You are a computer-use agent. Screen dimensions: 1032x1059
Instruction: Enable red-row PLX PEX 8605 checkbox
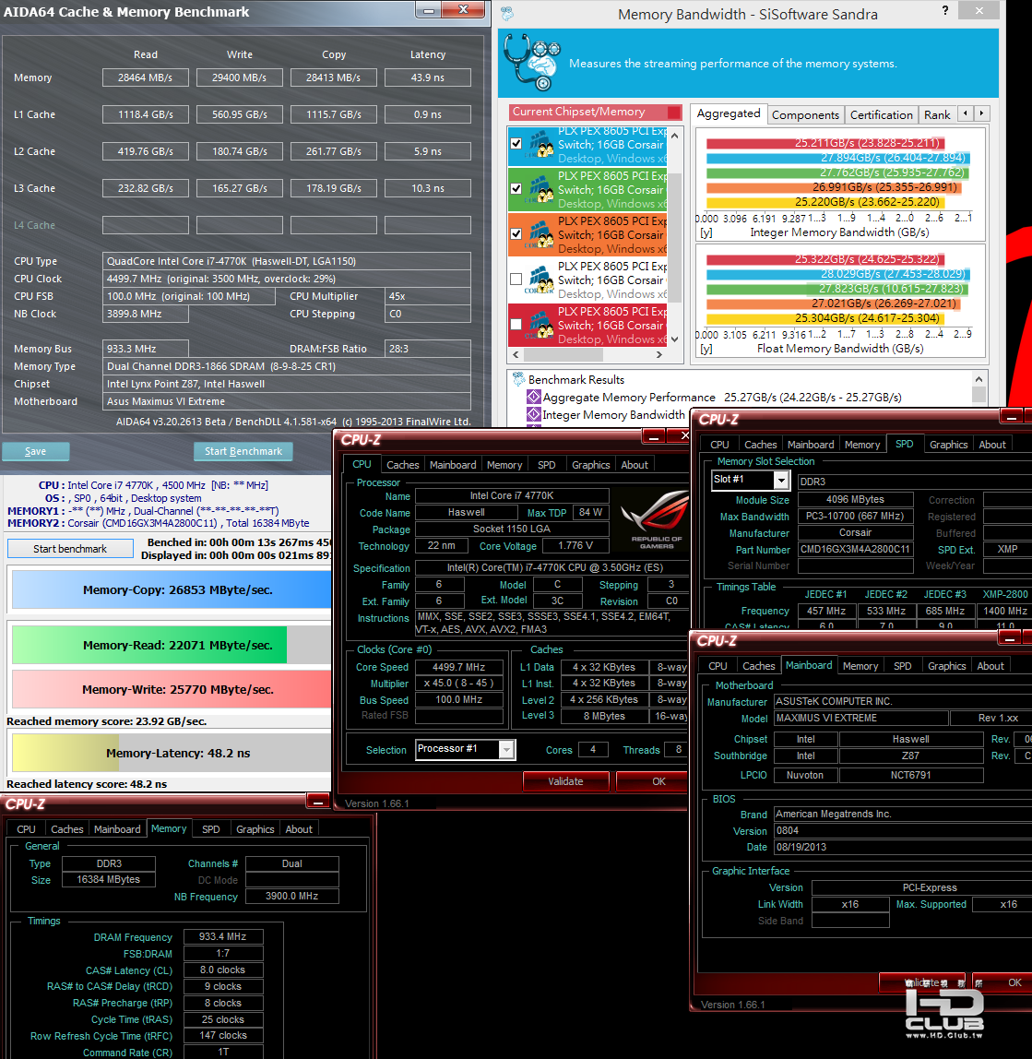516,324
